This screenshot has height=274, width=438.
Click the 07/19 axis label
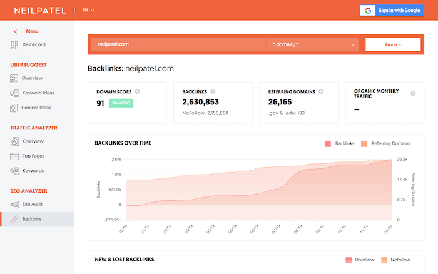click(x=276, y=230)
